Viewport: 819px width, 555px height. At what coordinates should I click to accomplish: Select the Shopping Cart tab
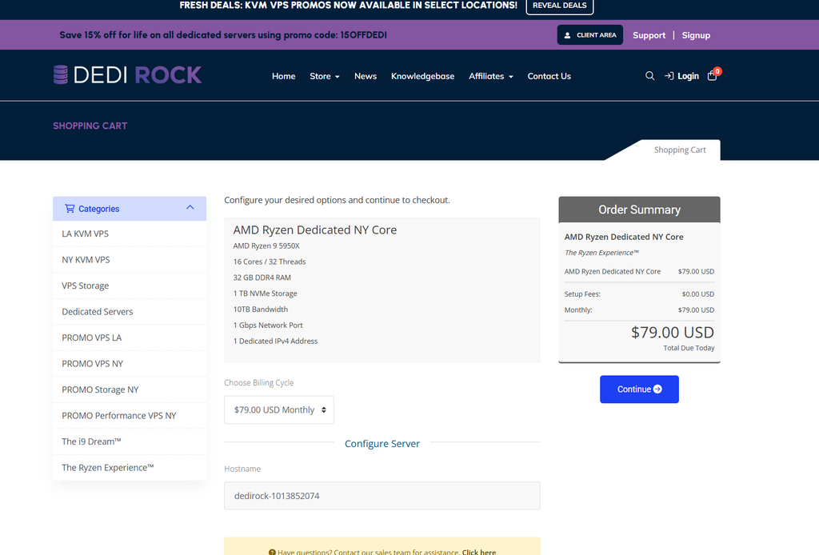click(680, 150)
